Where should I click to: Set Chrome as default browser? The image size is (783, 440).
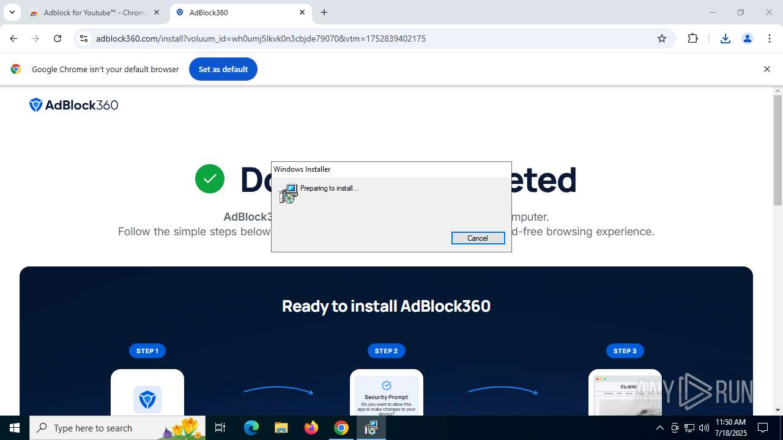[223, 69]
